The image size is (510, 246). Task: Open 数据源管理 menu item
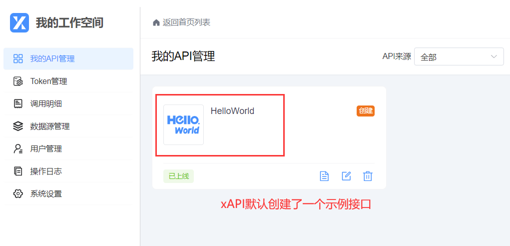click(68, 126)
